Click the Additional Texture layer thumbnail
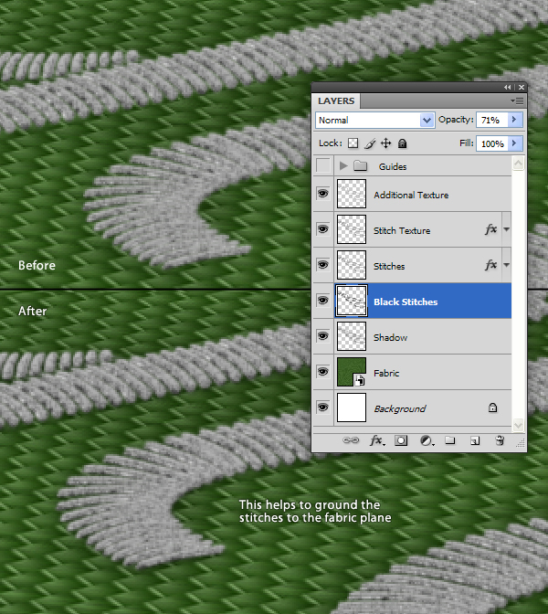The image size is (548, 614). click(352, 194)
